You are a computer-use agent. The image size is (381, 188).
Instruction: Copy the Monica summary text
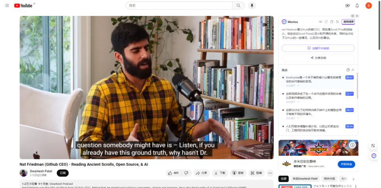click(332, 22)
